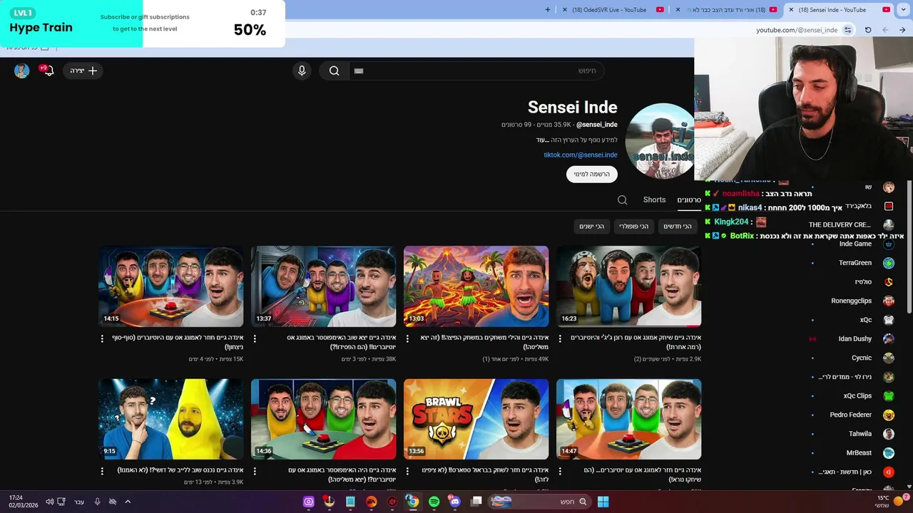Screen dimensions: 913x513
Task: Show hidden taskbar tray icons chevron
Action: [x=128, y=502]
